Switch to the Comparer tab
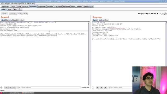 [58, 6]
